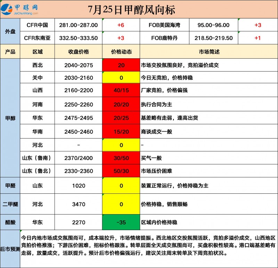278x268 pixels.
Task: Select the 西北 region cell
Action: pos(38,65)
